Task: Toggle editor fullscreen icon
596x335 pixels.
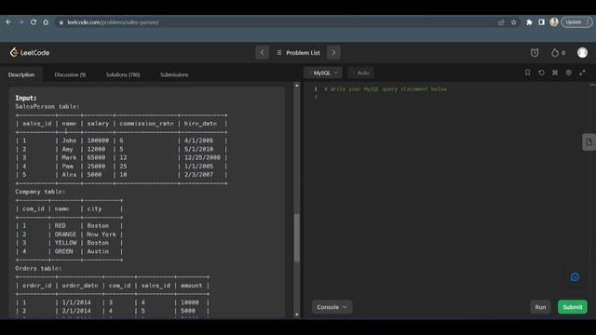Action: tap(582, 73)
